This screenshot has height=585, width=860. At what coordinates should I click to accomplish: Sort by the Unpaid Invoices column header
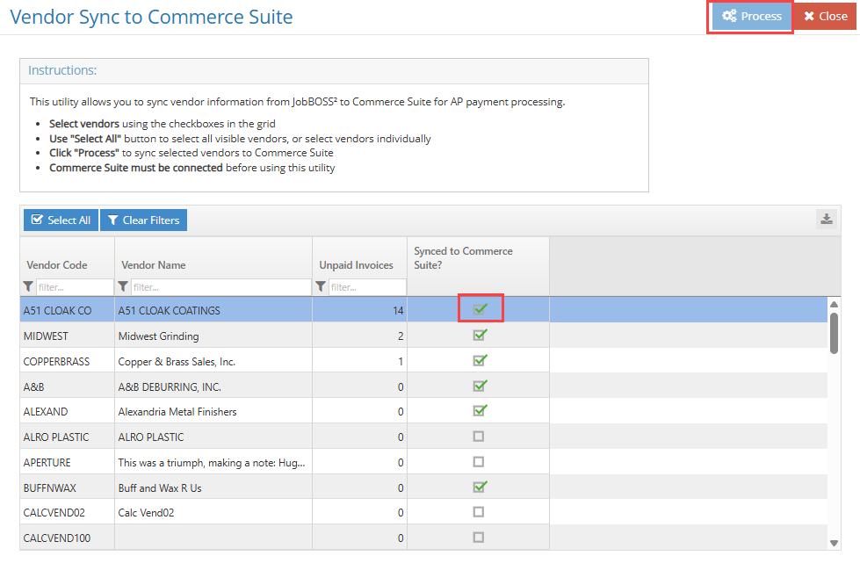[356, 265]
